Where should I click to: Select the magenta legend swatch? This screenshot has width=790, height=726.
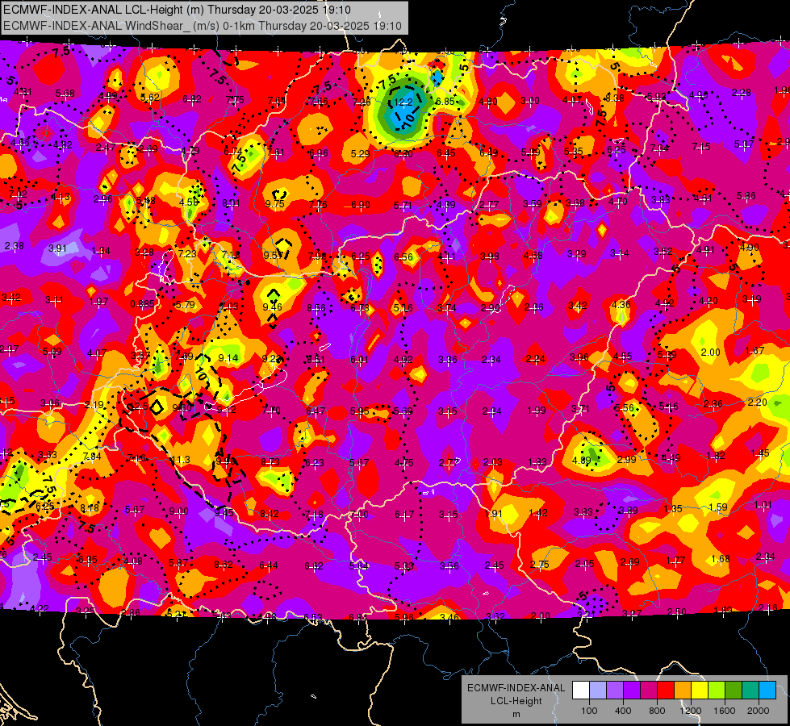649,691
